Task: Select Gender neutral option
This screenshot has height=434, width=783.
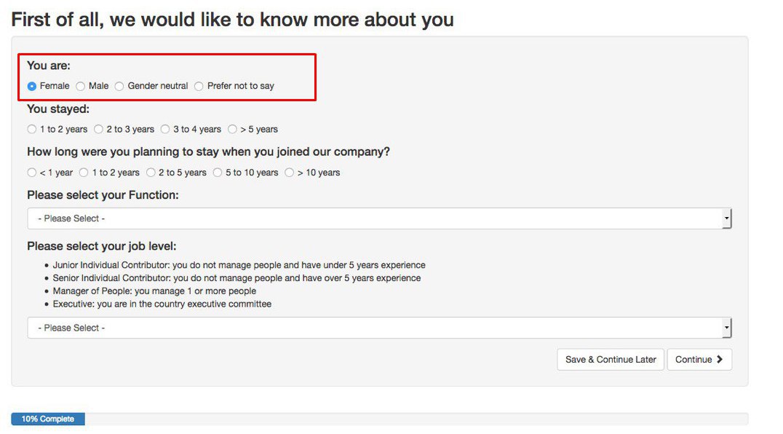Action: 119,86
